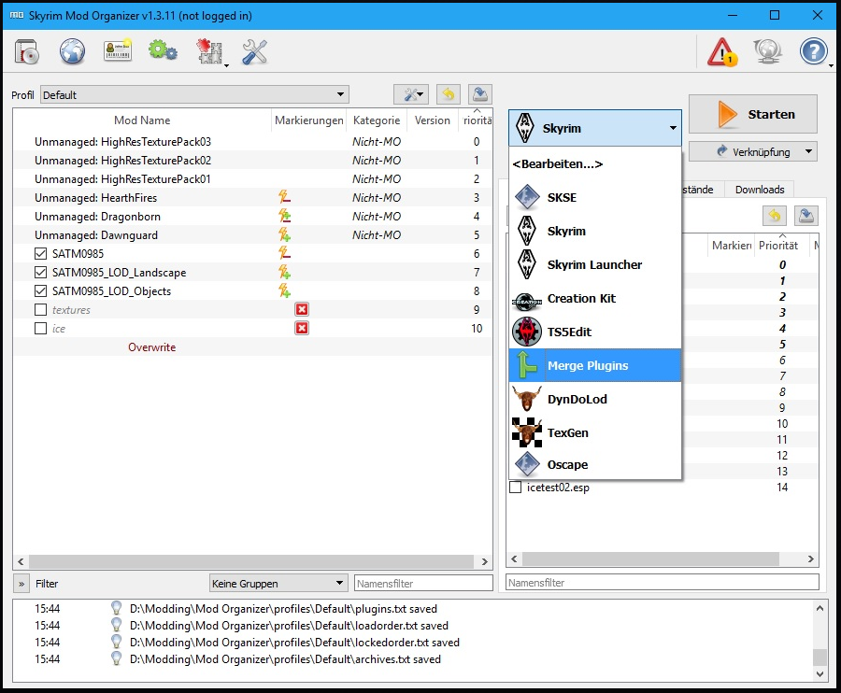
Task: Click the restore backup icon above mod list
Action: coord(449,95)
